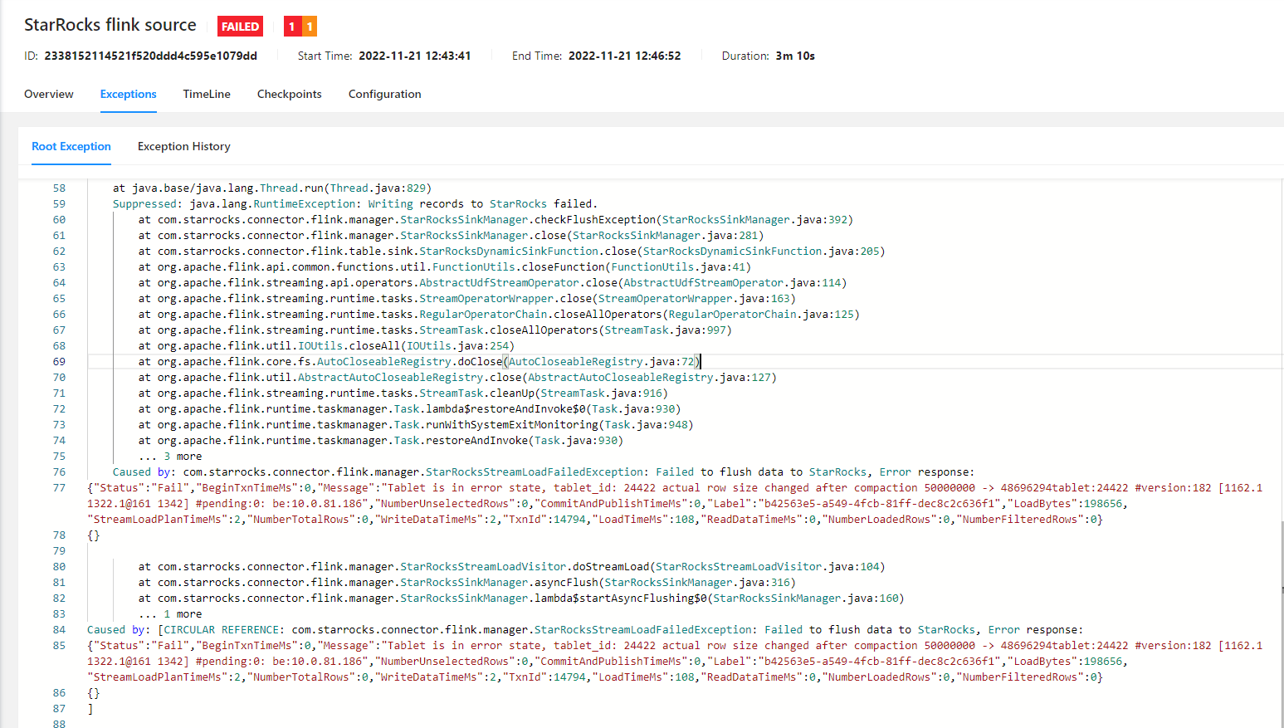Click the FAILED status badge
The width and height of the screenshot is (1284, 728).
pos(241,27)
